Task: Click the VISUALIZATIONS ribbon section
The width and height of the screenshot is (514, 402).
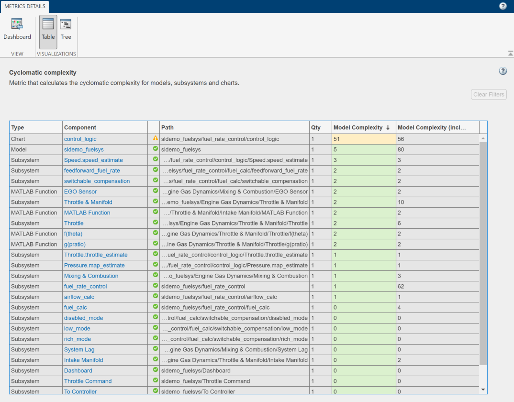Action: [56, 54]
